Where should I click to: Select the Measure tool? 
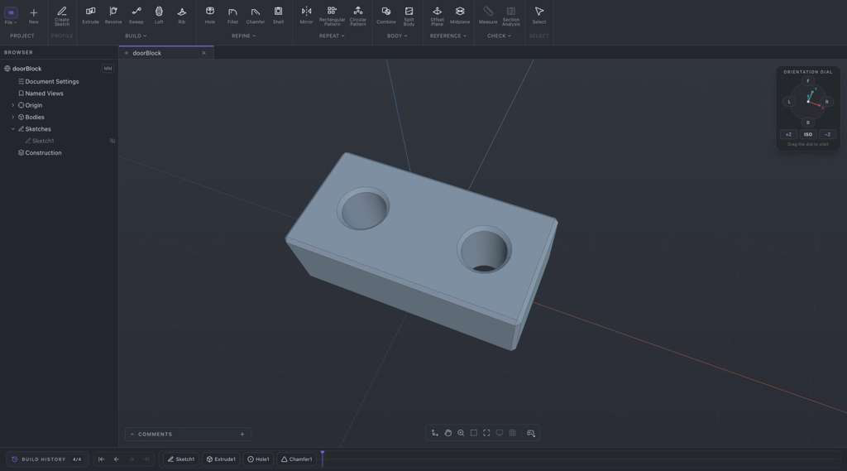[x=488, y=15]
